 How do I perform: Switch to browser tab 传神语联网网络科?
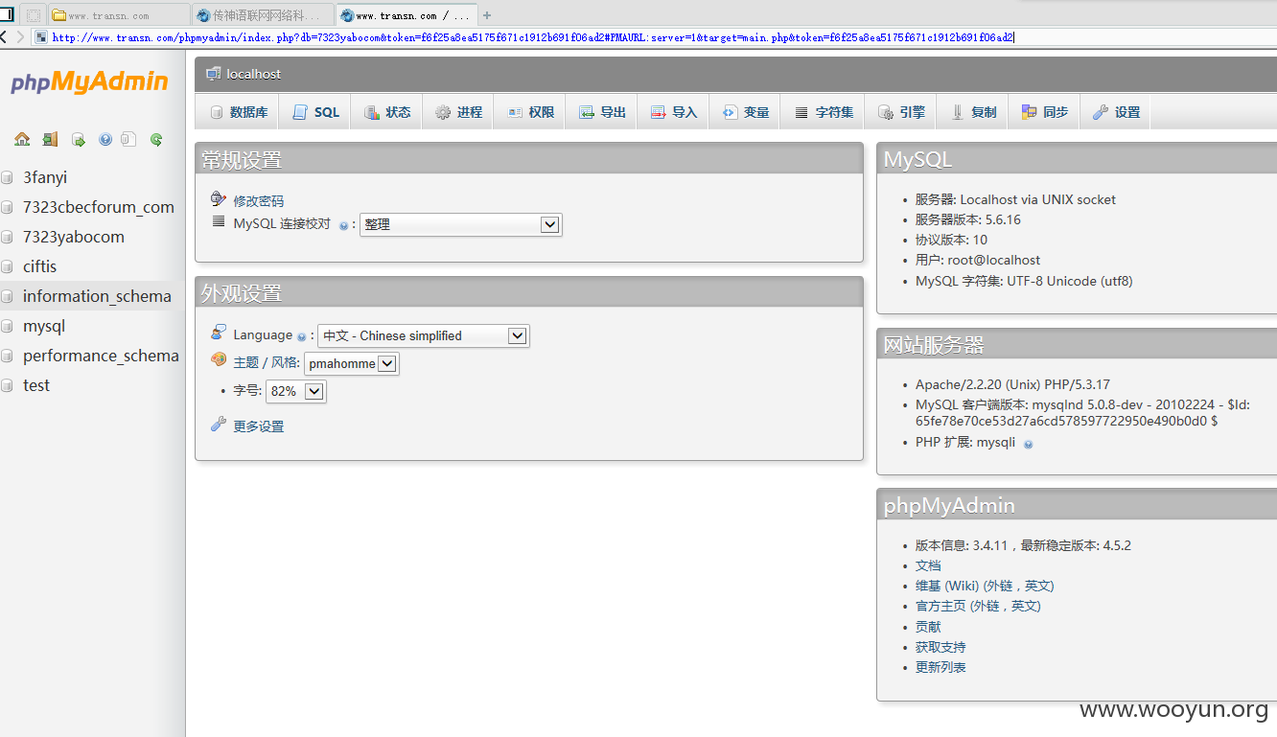coord(264,15)
